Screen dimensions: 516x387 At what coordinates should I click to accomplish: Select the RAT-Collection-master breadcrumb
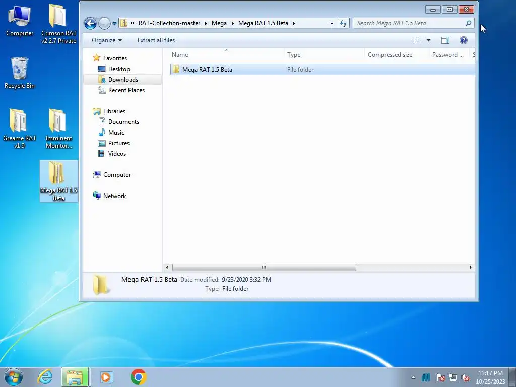pos(169,23)
